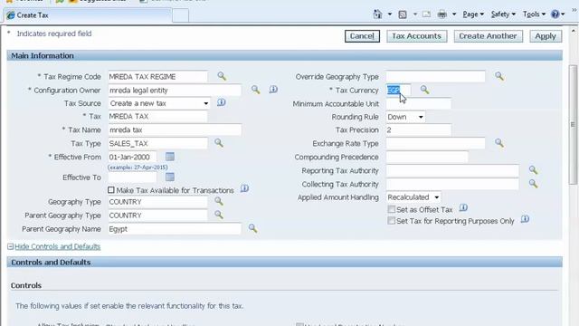Click the Cancel button
Screen dimensions: 579x326
(x=362, y=36)
